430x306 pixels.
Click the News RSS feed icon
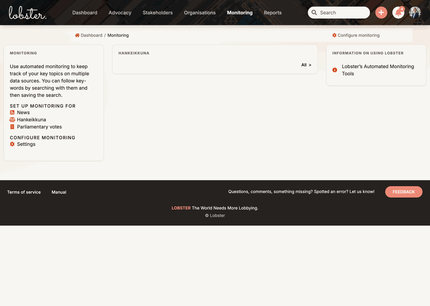12,113
